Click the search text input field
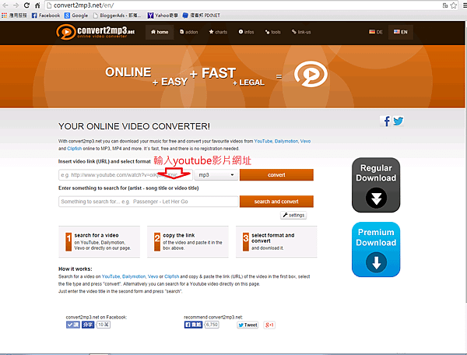This screenshot has height=355, width=467. tap(149, 202)
